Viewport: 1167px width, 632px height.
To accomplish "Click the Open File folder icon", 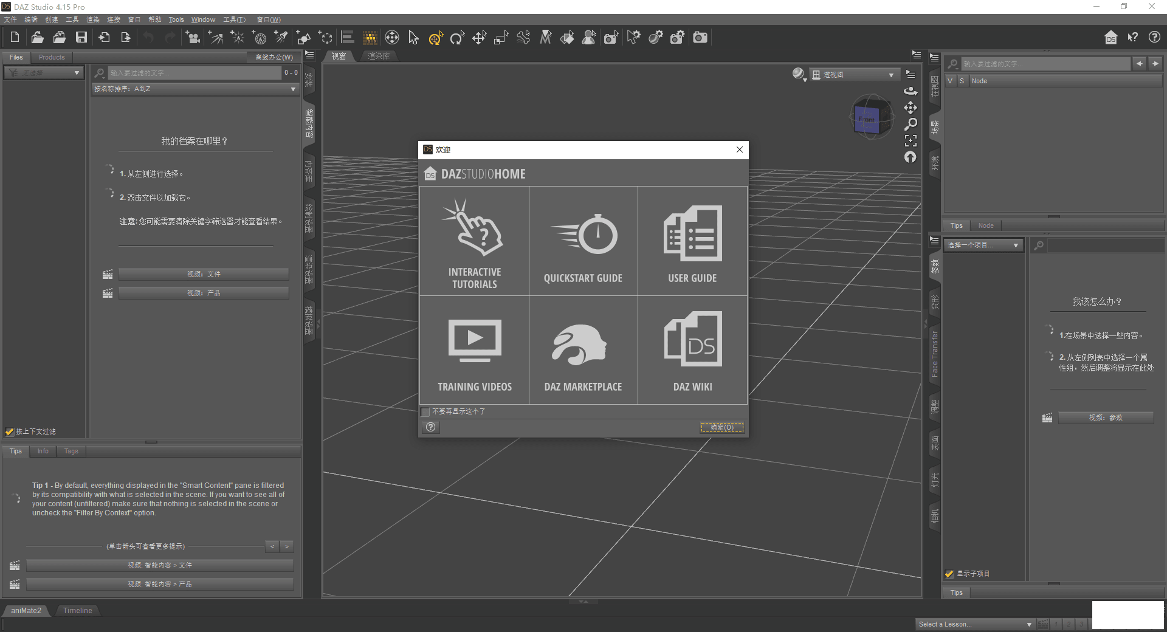I will pyautogui.click(x=37, y=38).
